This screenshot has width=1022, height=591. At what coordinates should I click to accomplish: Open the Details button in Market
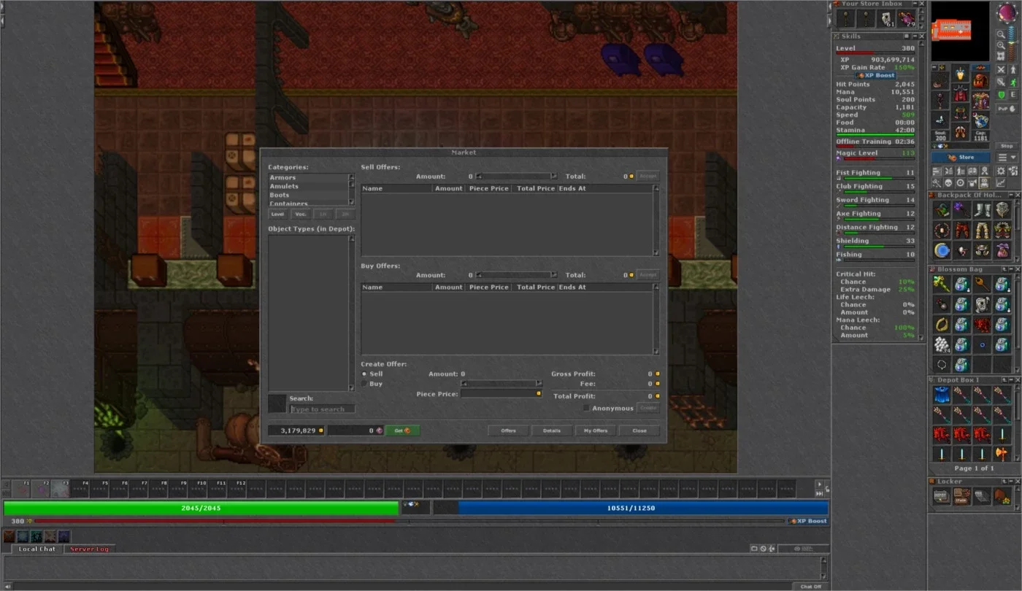(552, 430)
